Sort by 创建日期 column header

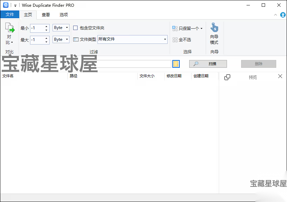[205, 76]
